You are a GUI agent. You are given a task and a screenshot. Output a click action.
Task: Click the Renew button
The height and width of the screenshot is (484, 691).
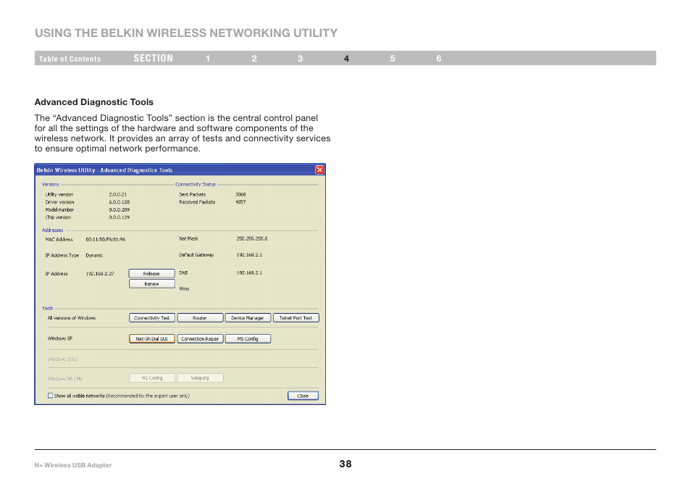(x=151, y=284)
